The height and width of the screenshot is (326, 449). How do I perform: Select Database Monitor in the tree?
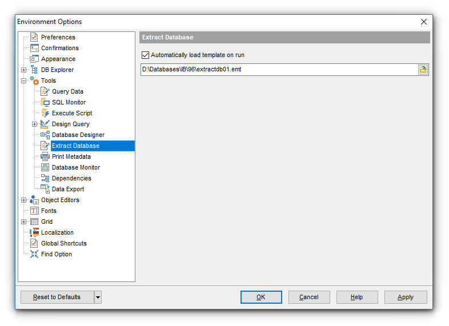point(75,167)
